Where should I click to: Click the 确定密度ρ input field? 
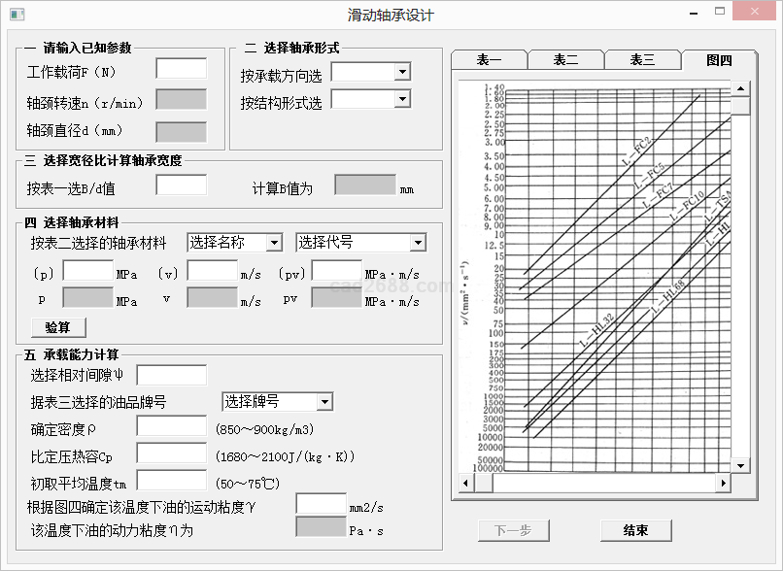(x=171, y=427)
